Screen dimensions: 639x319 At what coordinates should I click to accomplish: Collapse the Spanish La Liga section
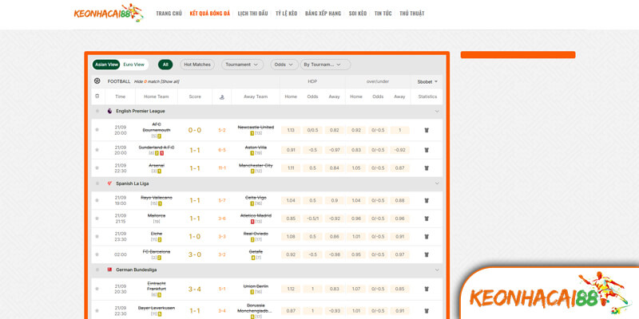point(437,183)
